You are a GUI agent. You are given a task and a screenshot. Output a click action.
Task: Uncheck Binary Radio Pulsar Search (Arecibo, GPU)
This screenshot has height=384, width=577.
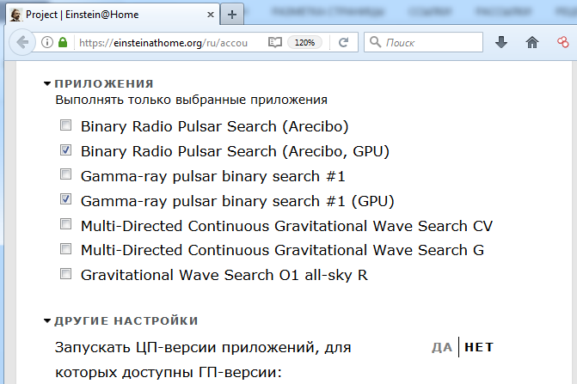pyautogui.click(x=66, y=150)
